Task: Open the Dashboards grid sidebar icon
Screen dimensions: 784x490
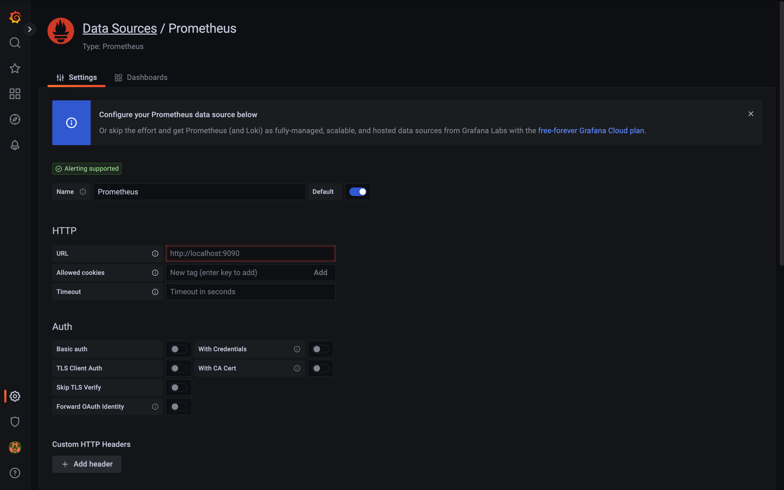Action: pos(15,94)
